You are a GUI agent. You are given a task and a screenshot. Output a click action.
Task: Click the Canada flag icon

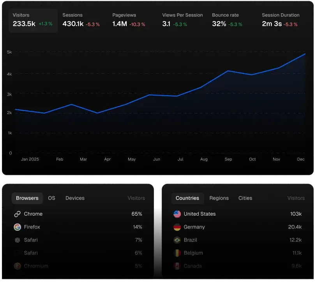click(177, 266)
